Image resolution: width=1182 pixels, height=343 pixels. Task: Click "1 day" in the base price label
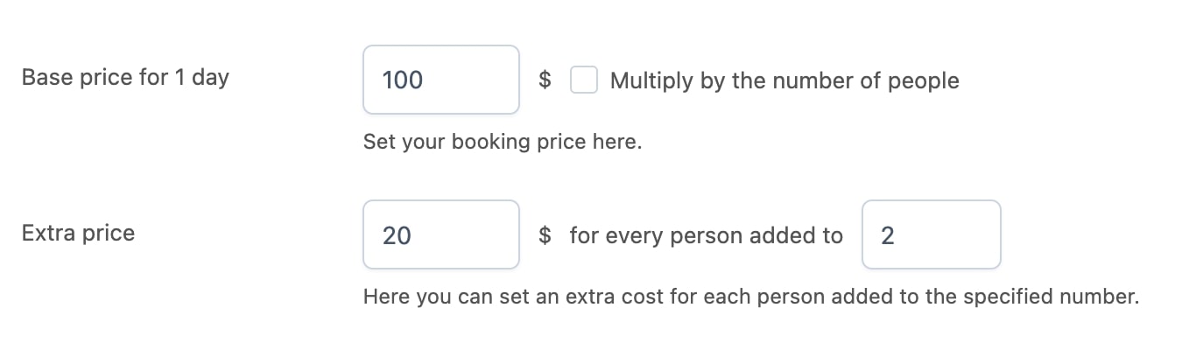pos(201,78)
